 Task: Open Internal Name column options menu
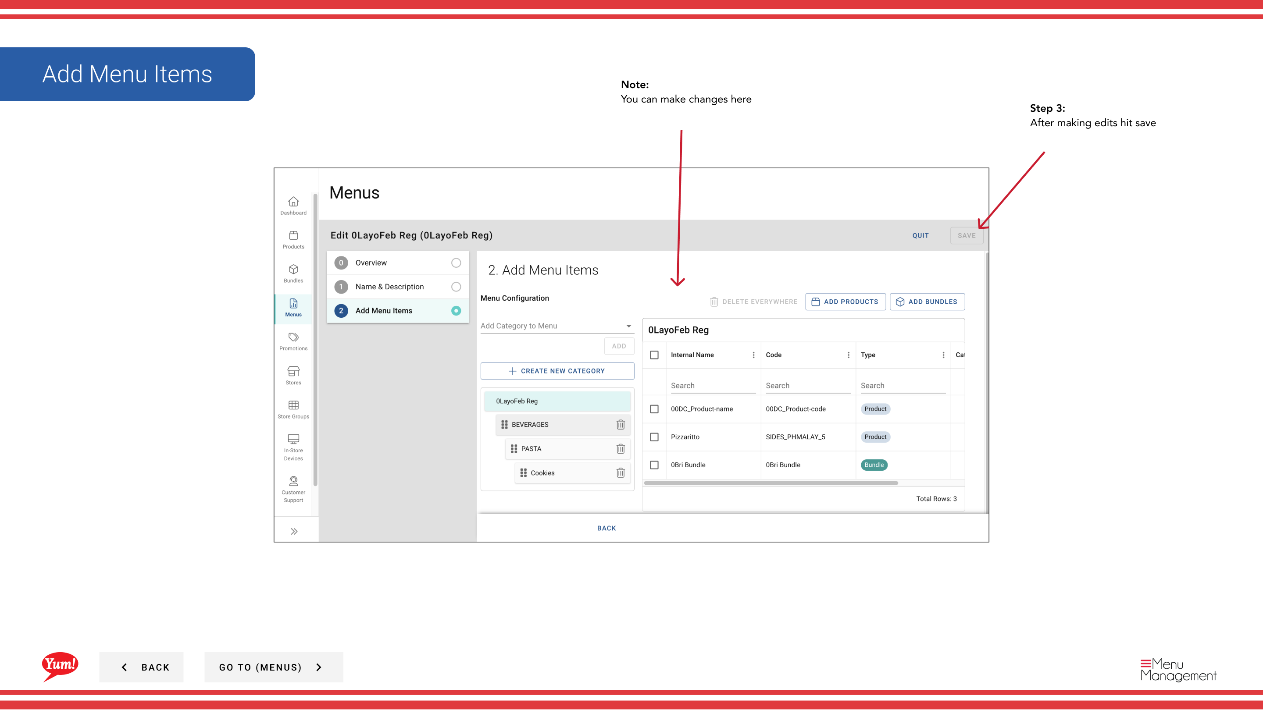tap(753, 355)
